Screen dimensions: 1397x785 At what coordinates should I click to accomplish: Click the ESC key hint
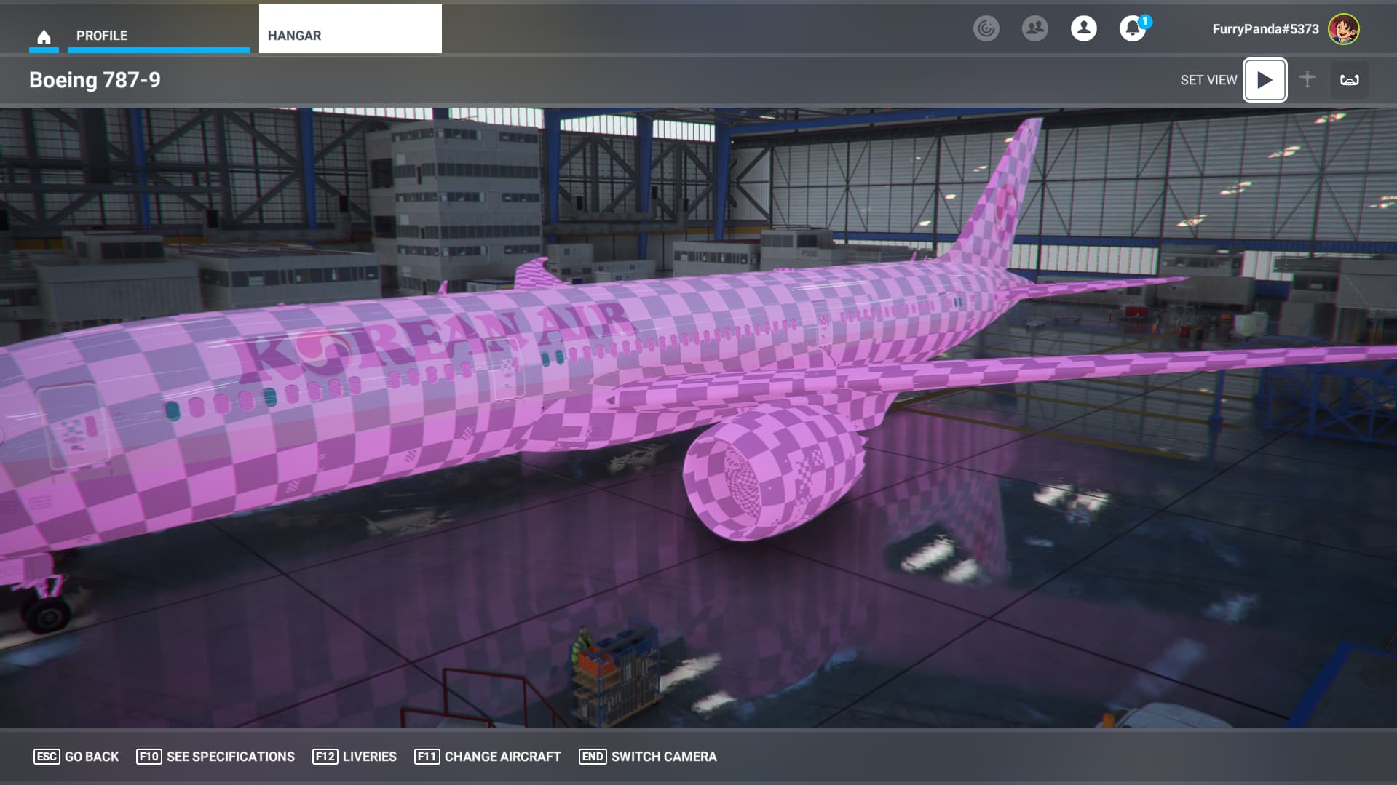(x=47, y=757)
